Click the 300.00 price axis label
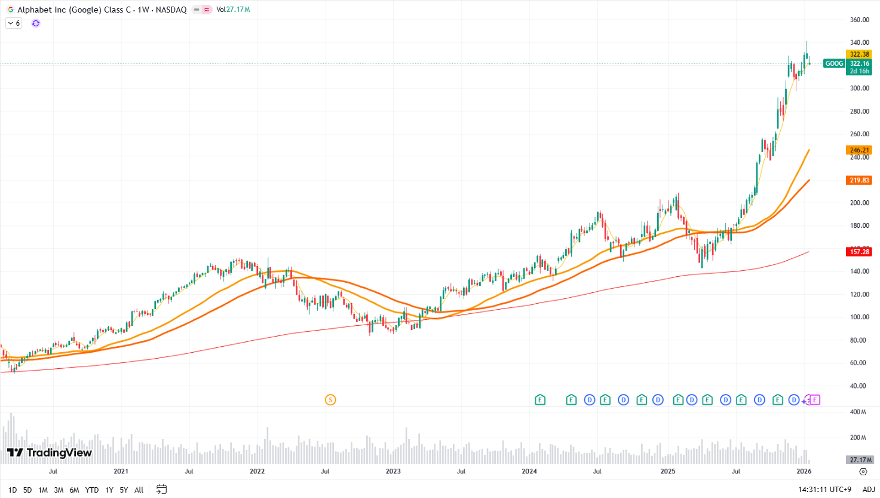 860,88
